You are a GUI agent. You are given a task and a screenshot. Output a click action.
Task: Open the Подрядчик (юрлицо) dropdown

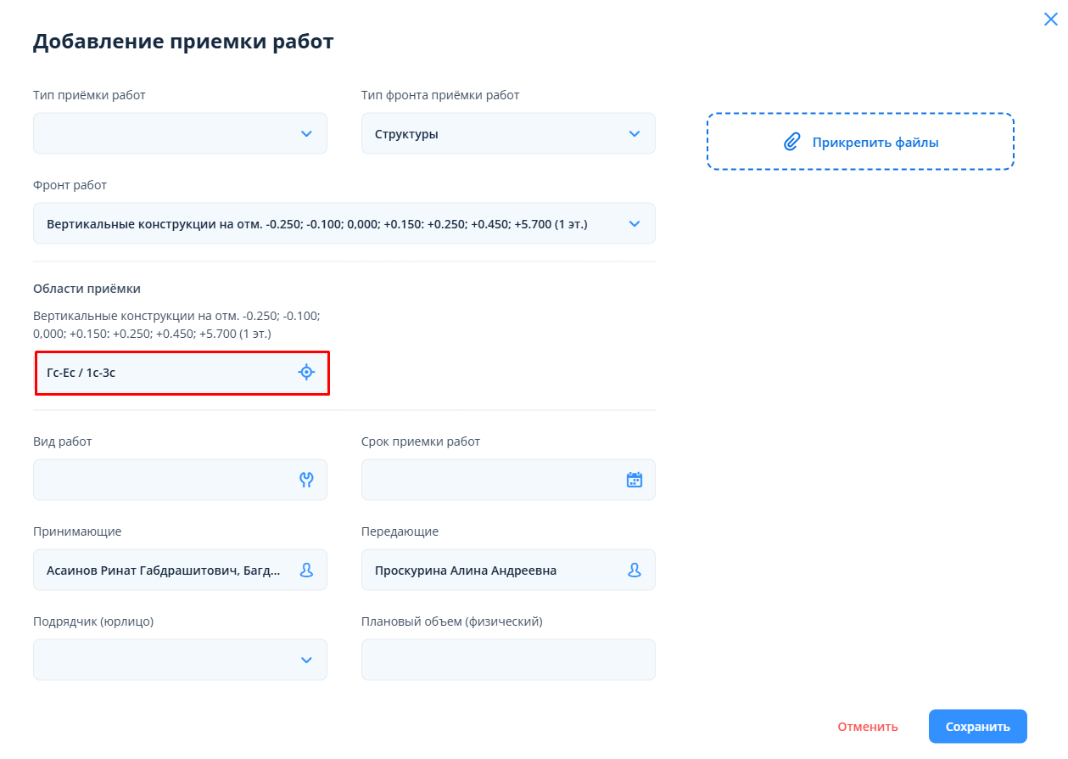coord(306,661)
